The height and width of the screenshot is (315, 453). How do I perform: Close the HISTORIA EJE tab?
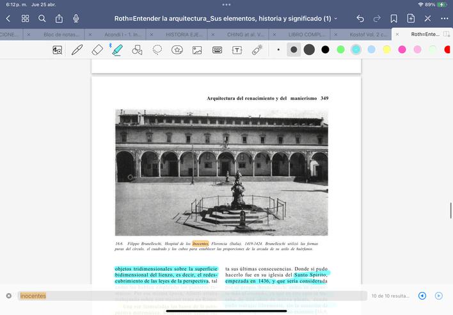[x=152, y=35]
